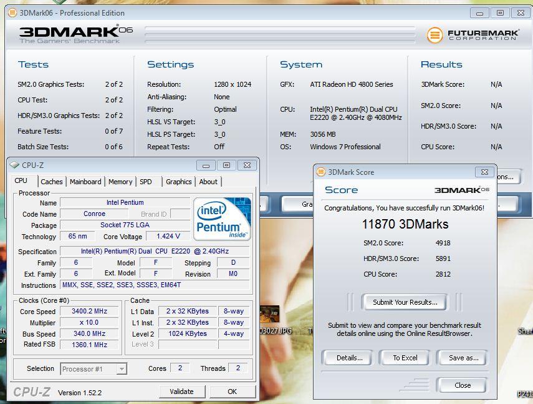Minimize the CPU-Z window
This screenshot has width=533, height=404.
point(206,165)
